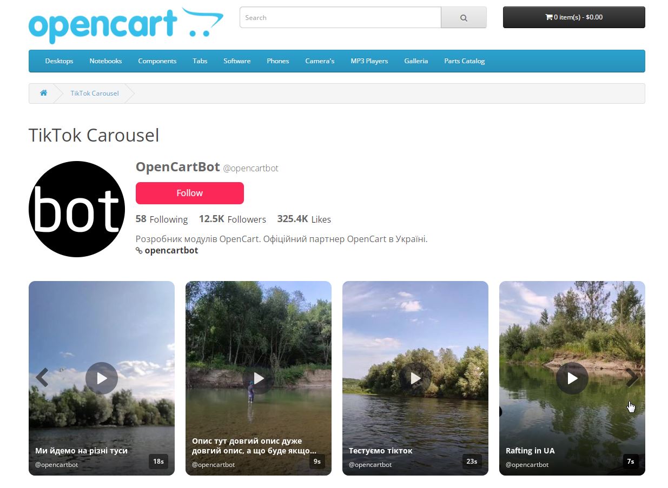The height and width of the screenshot is (488, 668).
Task: Play the Rafting in UA video
Action: coord(572,378)
